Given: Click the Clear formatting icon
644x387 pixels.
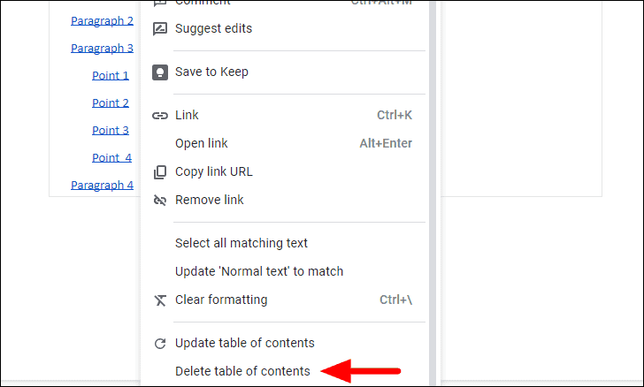Looking at the screenshot, I should [160, 300].
